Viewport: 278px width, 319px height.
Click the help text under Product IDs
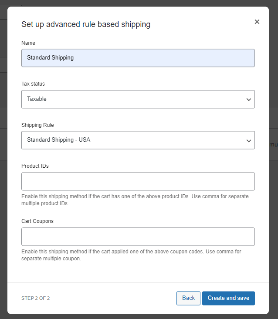pos(135,199)
